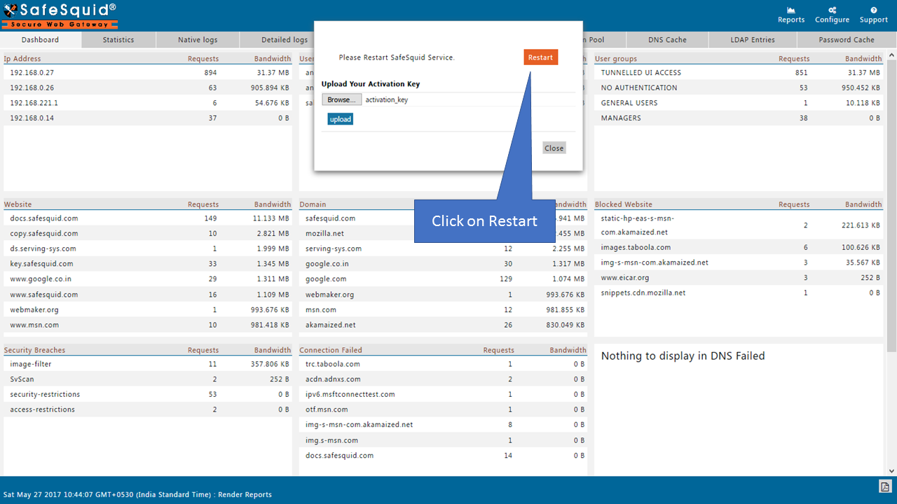
Task: Click the SafeSquid logo
Action: tap(60, 15)
